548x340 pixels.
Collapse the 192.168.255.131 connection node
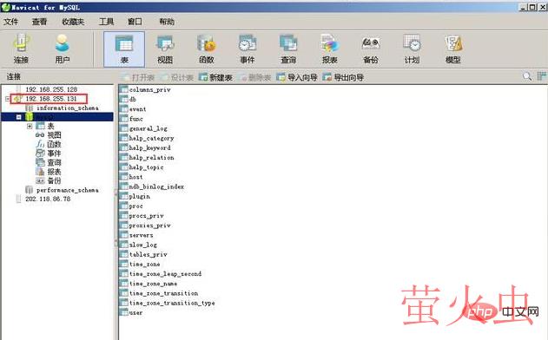(x=7, y=99)
